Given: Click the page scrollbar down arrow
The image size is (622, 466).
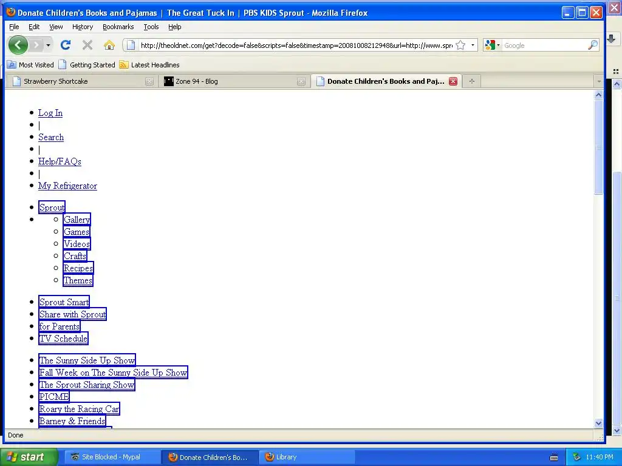Looking at the screenshot, I should tap(598, 423).
